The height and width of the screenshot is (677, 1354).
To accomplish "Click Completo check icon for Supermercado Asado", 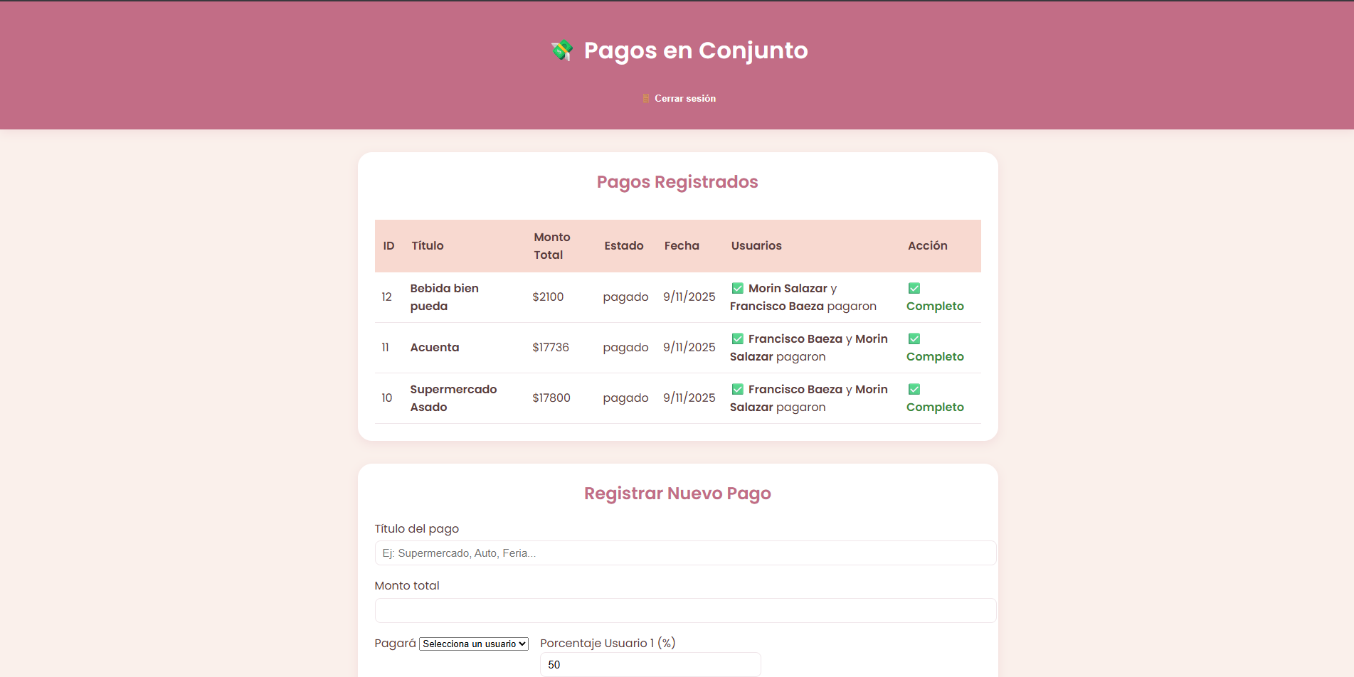I will (914, 390).
